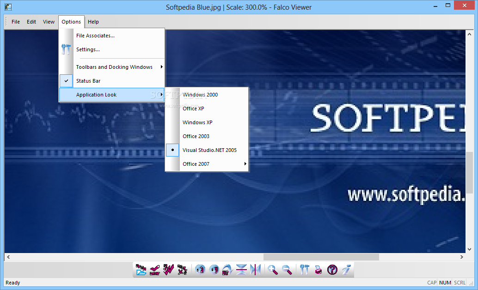Select the Visual Studio.NET 2005 look
Viewport: 478px width, 290px height.
point(207,150)
